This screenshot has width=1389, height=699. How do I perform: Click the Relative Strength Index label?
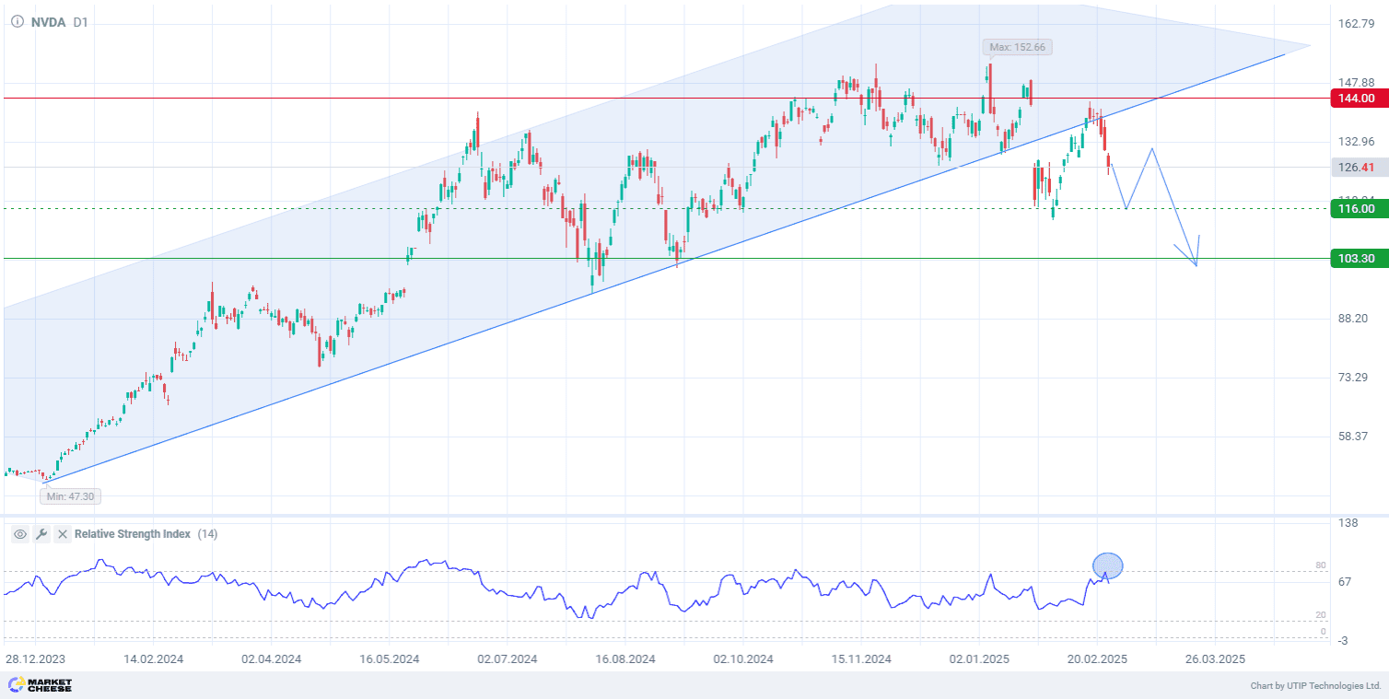[133, 534]
